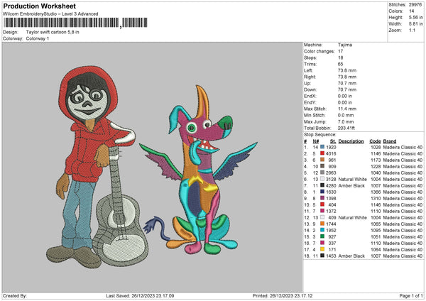Click stitch count 404 in row 10
The height and width of the screenshot is (301, 426).
332,205
